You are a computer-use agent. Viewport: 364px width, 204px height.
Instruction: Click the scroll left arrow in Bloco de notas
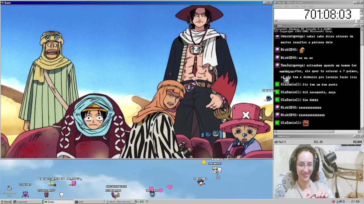click(x=275, y=21)
